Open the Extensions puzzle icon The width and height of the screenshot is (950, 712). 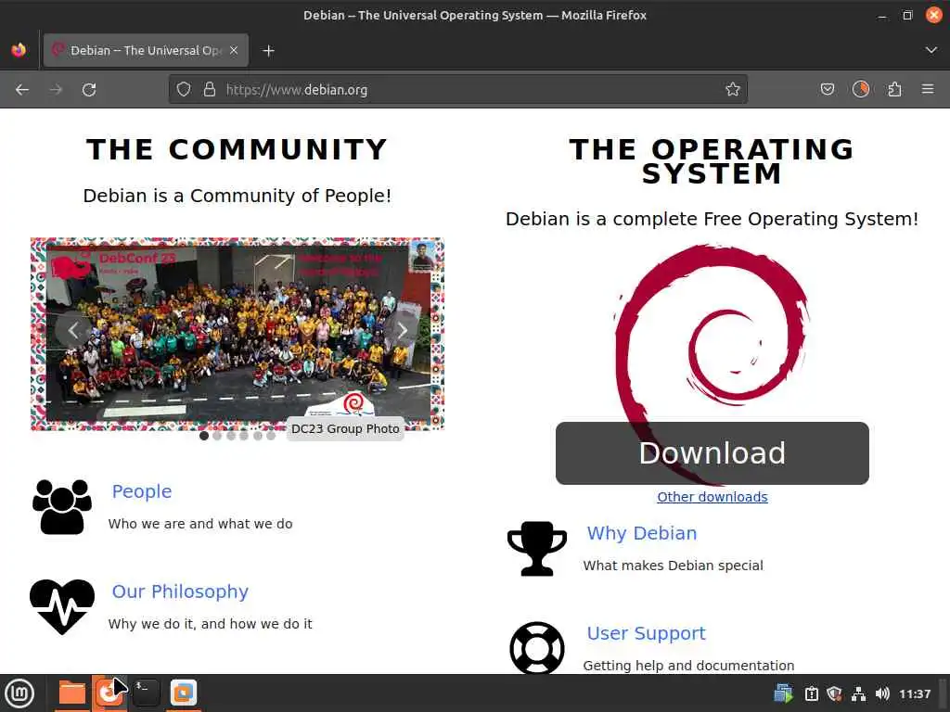894,90
